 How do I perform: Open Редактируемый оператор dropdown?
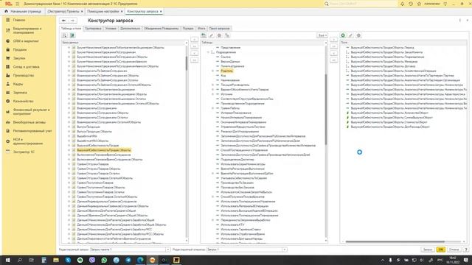(284, 250)
